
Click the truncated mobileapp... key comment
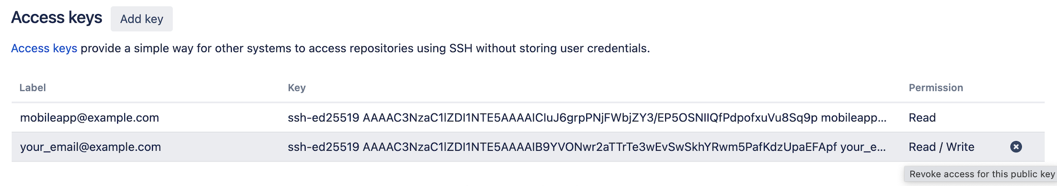[x=854, y=117]
